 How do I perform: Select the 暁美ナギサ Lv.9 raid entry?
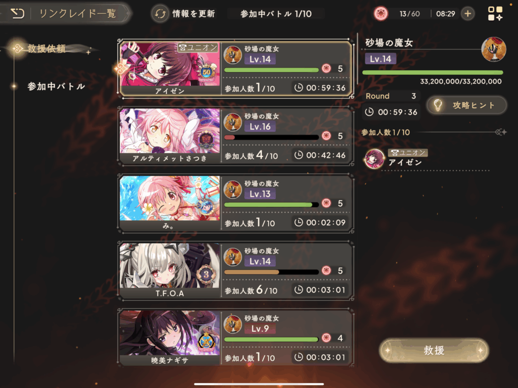[x=236, y=338]
